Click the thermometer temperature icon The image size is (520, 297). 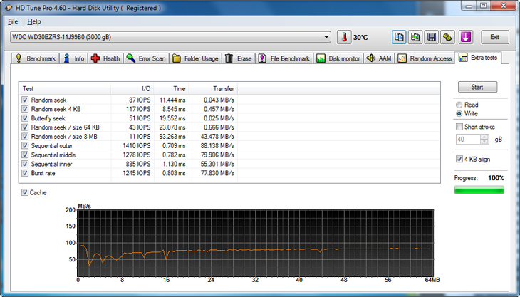click(x=345, y=37)
